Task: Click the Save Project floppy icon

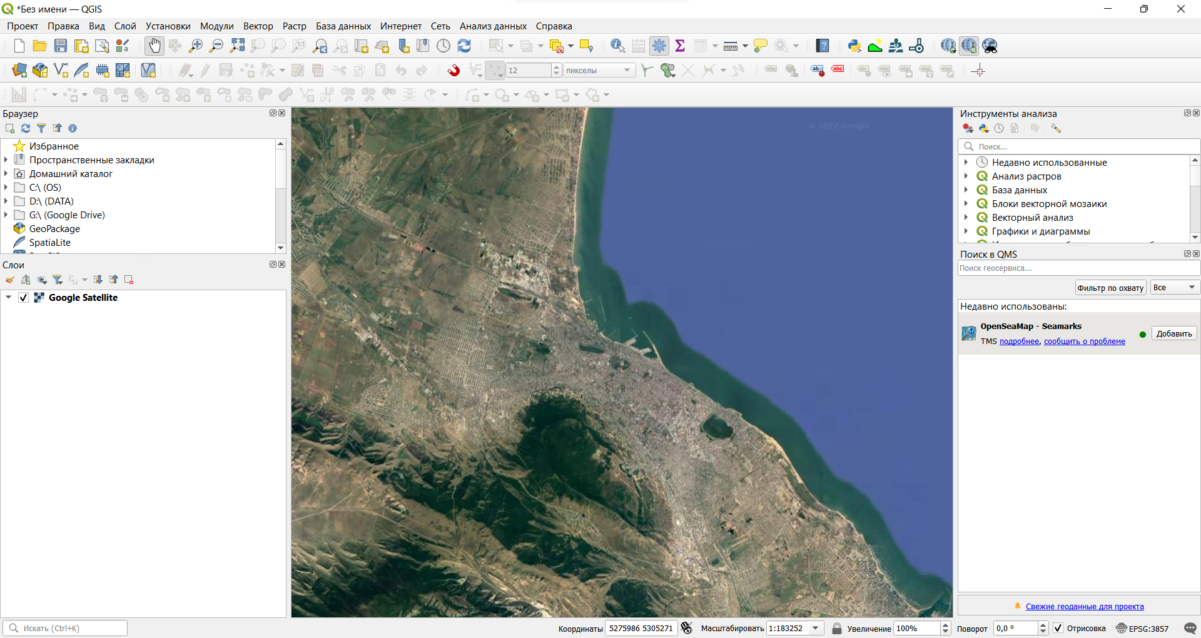Action: 61,46
